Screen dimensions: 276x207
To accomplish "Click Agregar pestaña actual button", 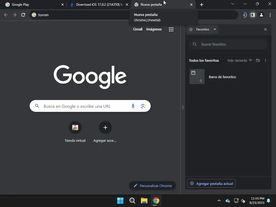I will (211, 184).
